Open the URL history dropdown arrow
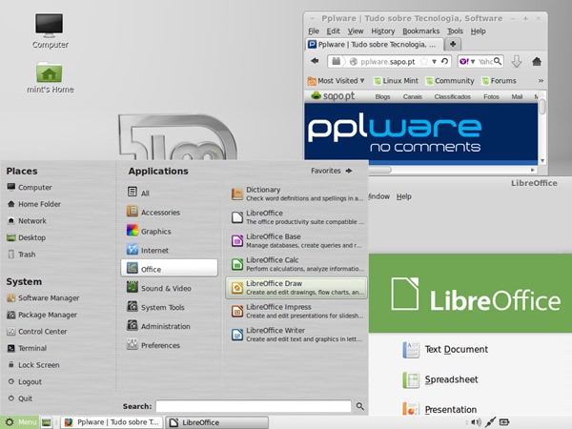 point(434,61)
